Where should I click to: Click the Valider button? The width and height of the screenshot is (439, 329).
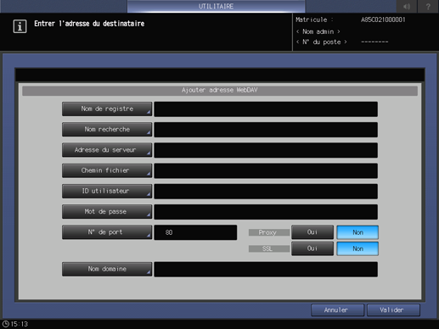[x=393, y=310]
